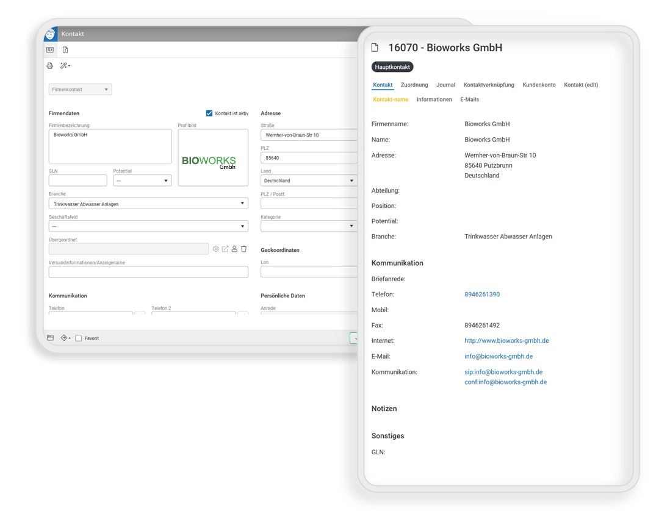The width and height of the screenshot is (670, 511).
Task: Focus the Straße input field
Action: click(x=309, y=135)
